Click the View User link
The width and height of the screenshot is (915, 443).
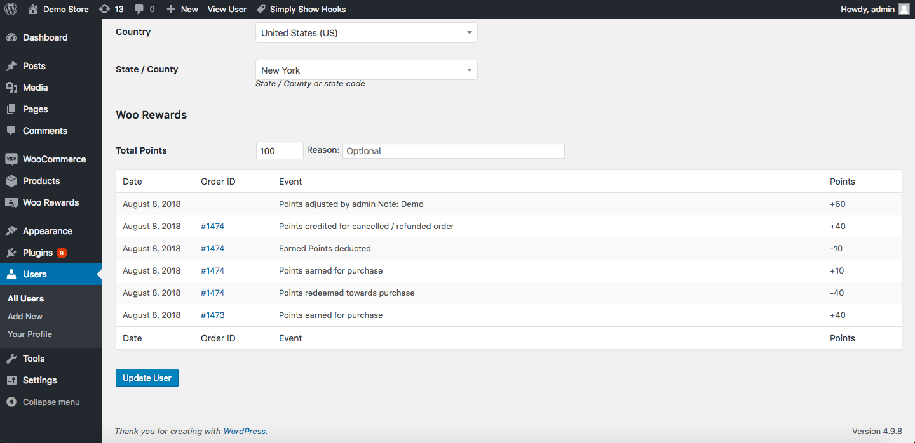click(x=227, y=9)
